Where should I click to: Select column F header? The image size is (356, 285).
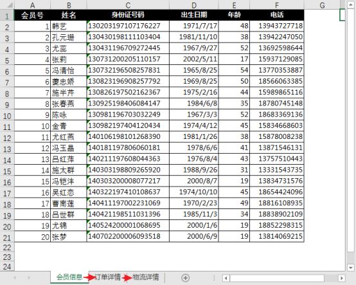[x=277, y=5]
